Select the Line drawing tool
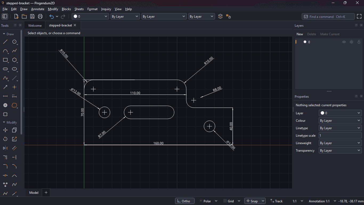The height and width of the screenshot is (205, 364). 5,42
